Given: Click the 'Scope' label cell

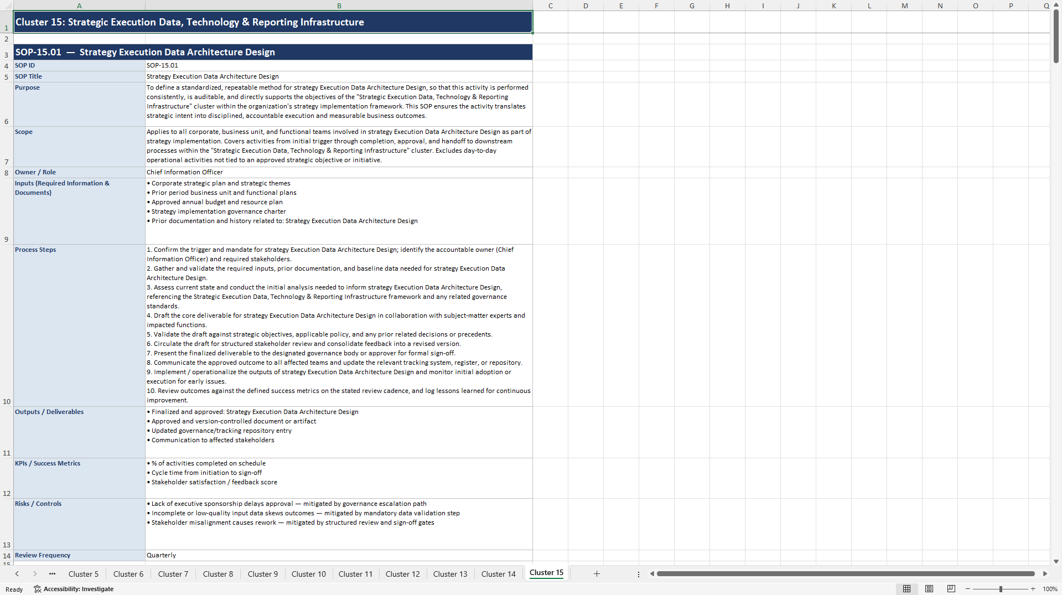Looking at the screenshot, I should [79, 147].
